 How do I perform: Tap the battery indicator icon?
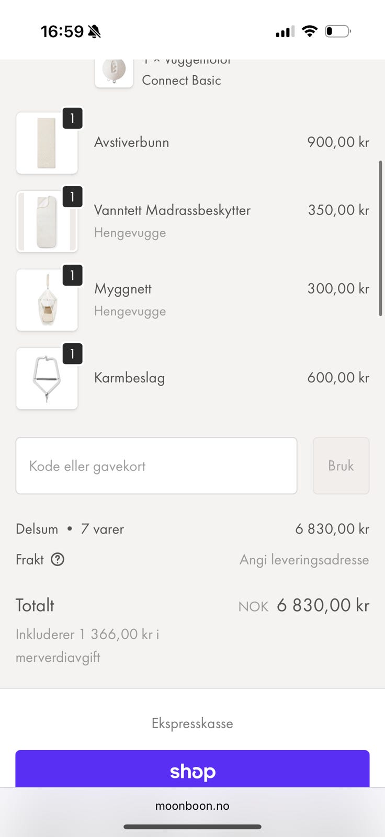click(337, 31)
